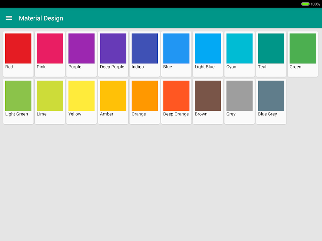
Task: Open the hamburger navigation menu
Action: (9, 18)
